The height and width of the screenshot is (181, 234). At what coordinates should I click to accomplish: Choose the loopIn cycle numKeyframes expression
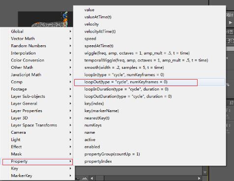[149, 75]
